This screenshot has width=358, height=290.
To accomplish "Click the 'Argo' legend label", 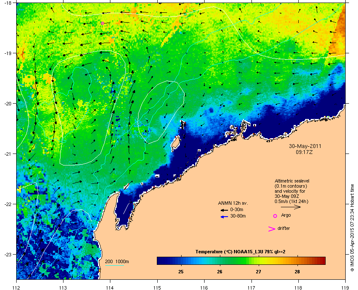I will point(286,215).
